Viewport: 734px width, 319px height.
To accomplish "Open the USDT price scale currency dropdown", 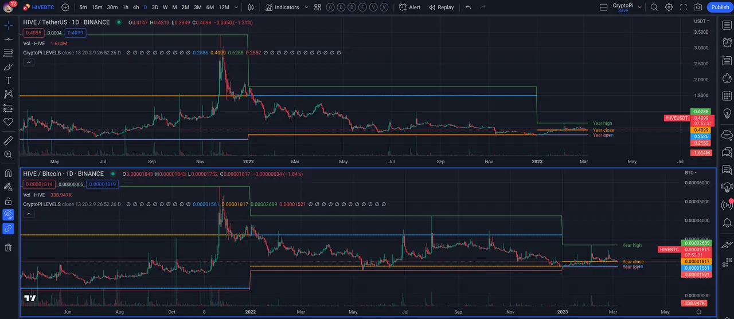I will (702, 21).
